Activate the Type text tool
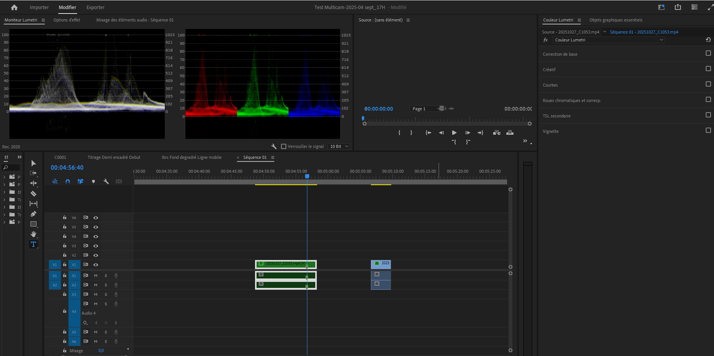This screenshot has height=356, width=714. [x=33, y=244]
